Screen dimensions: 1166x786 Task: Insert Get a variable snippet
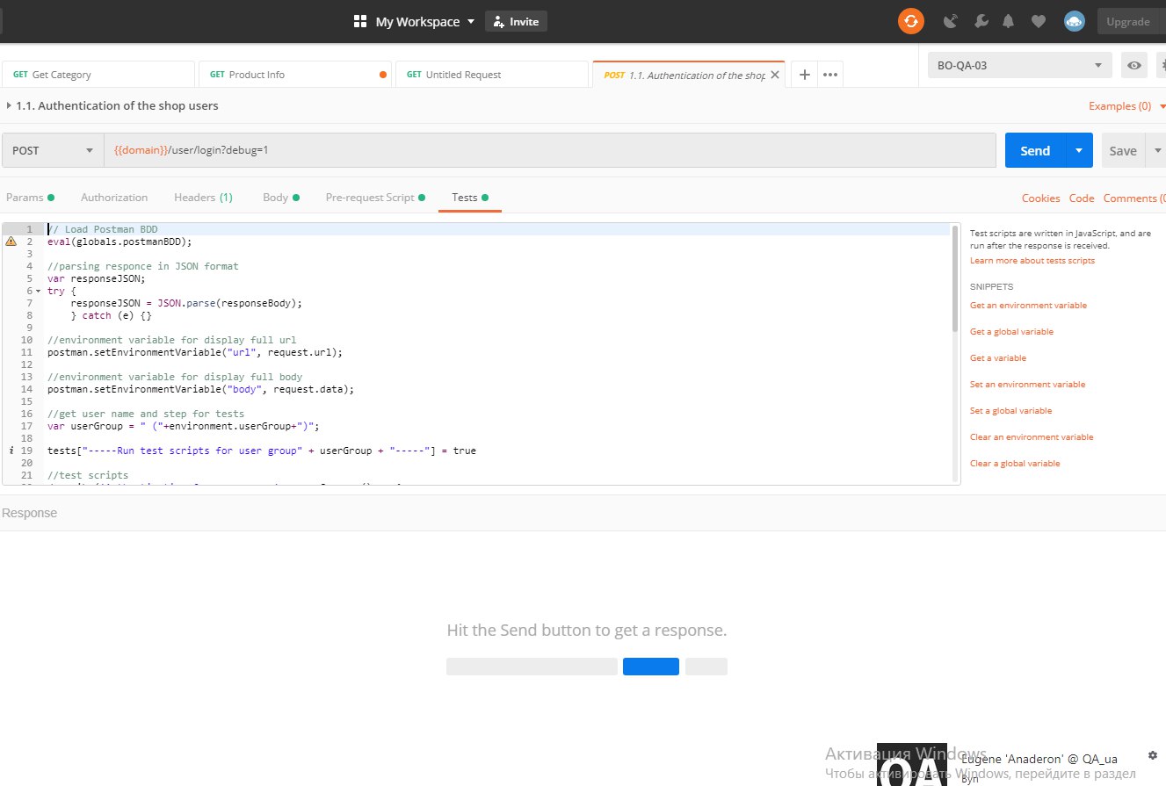click(998, 358)
